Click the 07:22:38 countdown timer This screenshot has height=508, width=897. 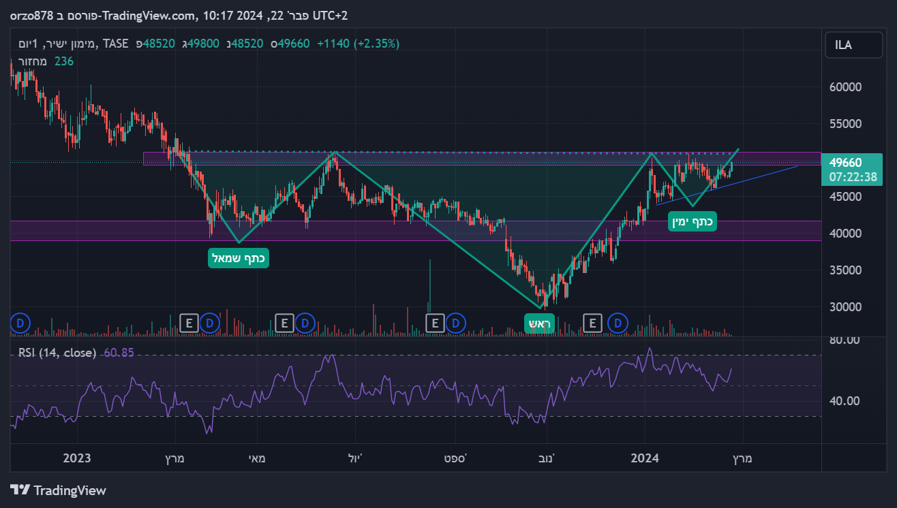(845, 176)
